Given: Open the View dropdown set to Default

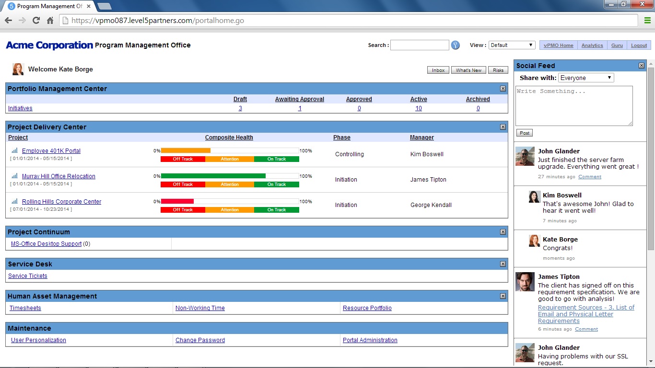Looking at the screenshot, I should [x=512, y=45].
